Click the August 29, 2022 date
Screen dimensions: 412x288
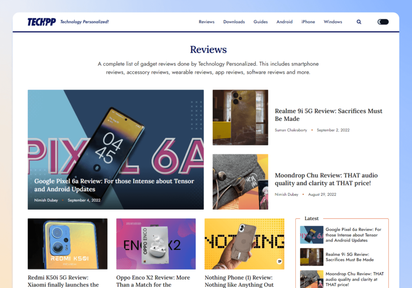(x=322, y=194)
